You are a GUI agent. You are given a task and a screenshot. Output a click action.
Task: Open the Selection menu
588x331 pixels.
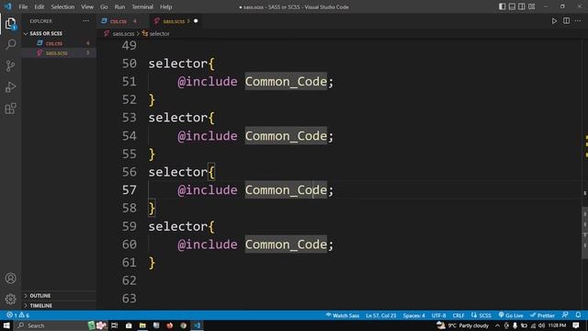click(62, 6)
